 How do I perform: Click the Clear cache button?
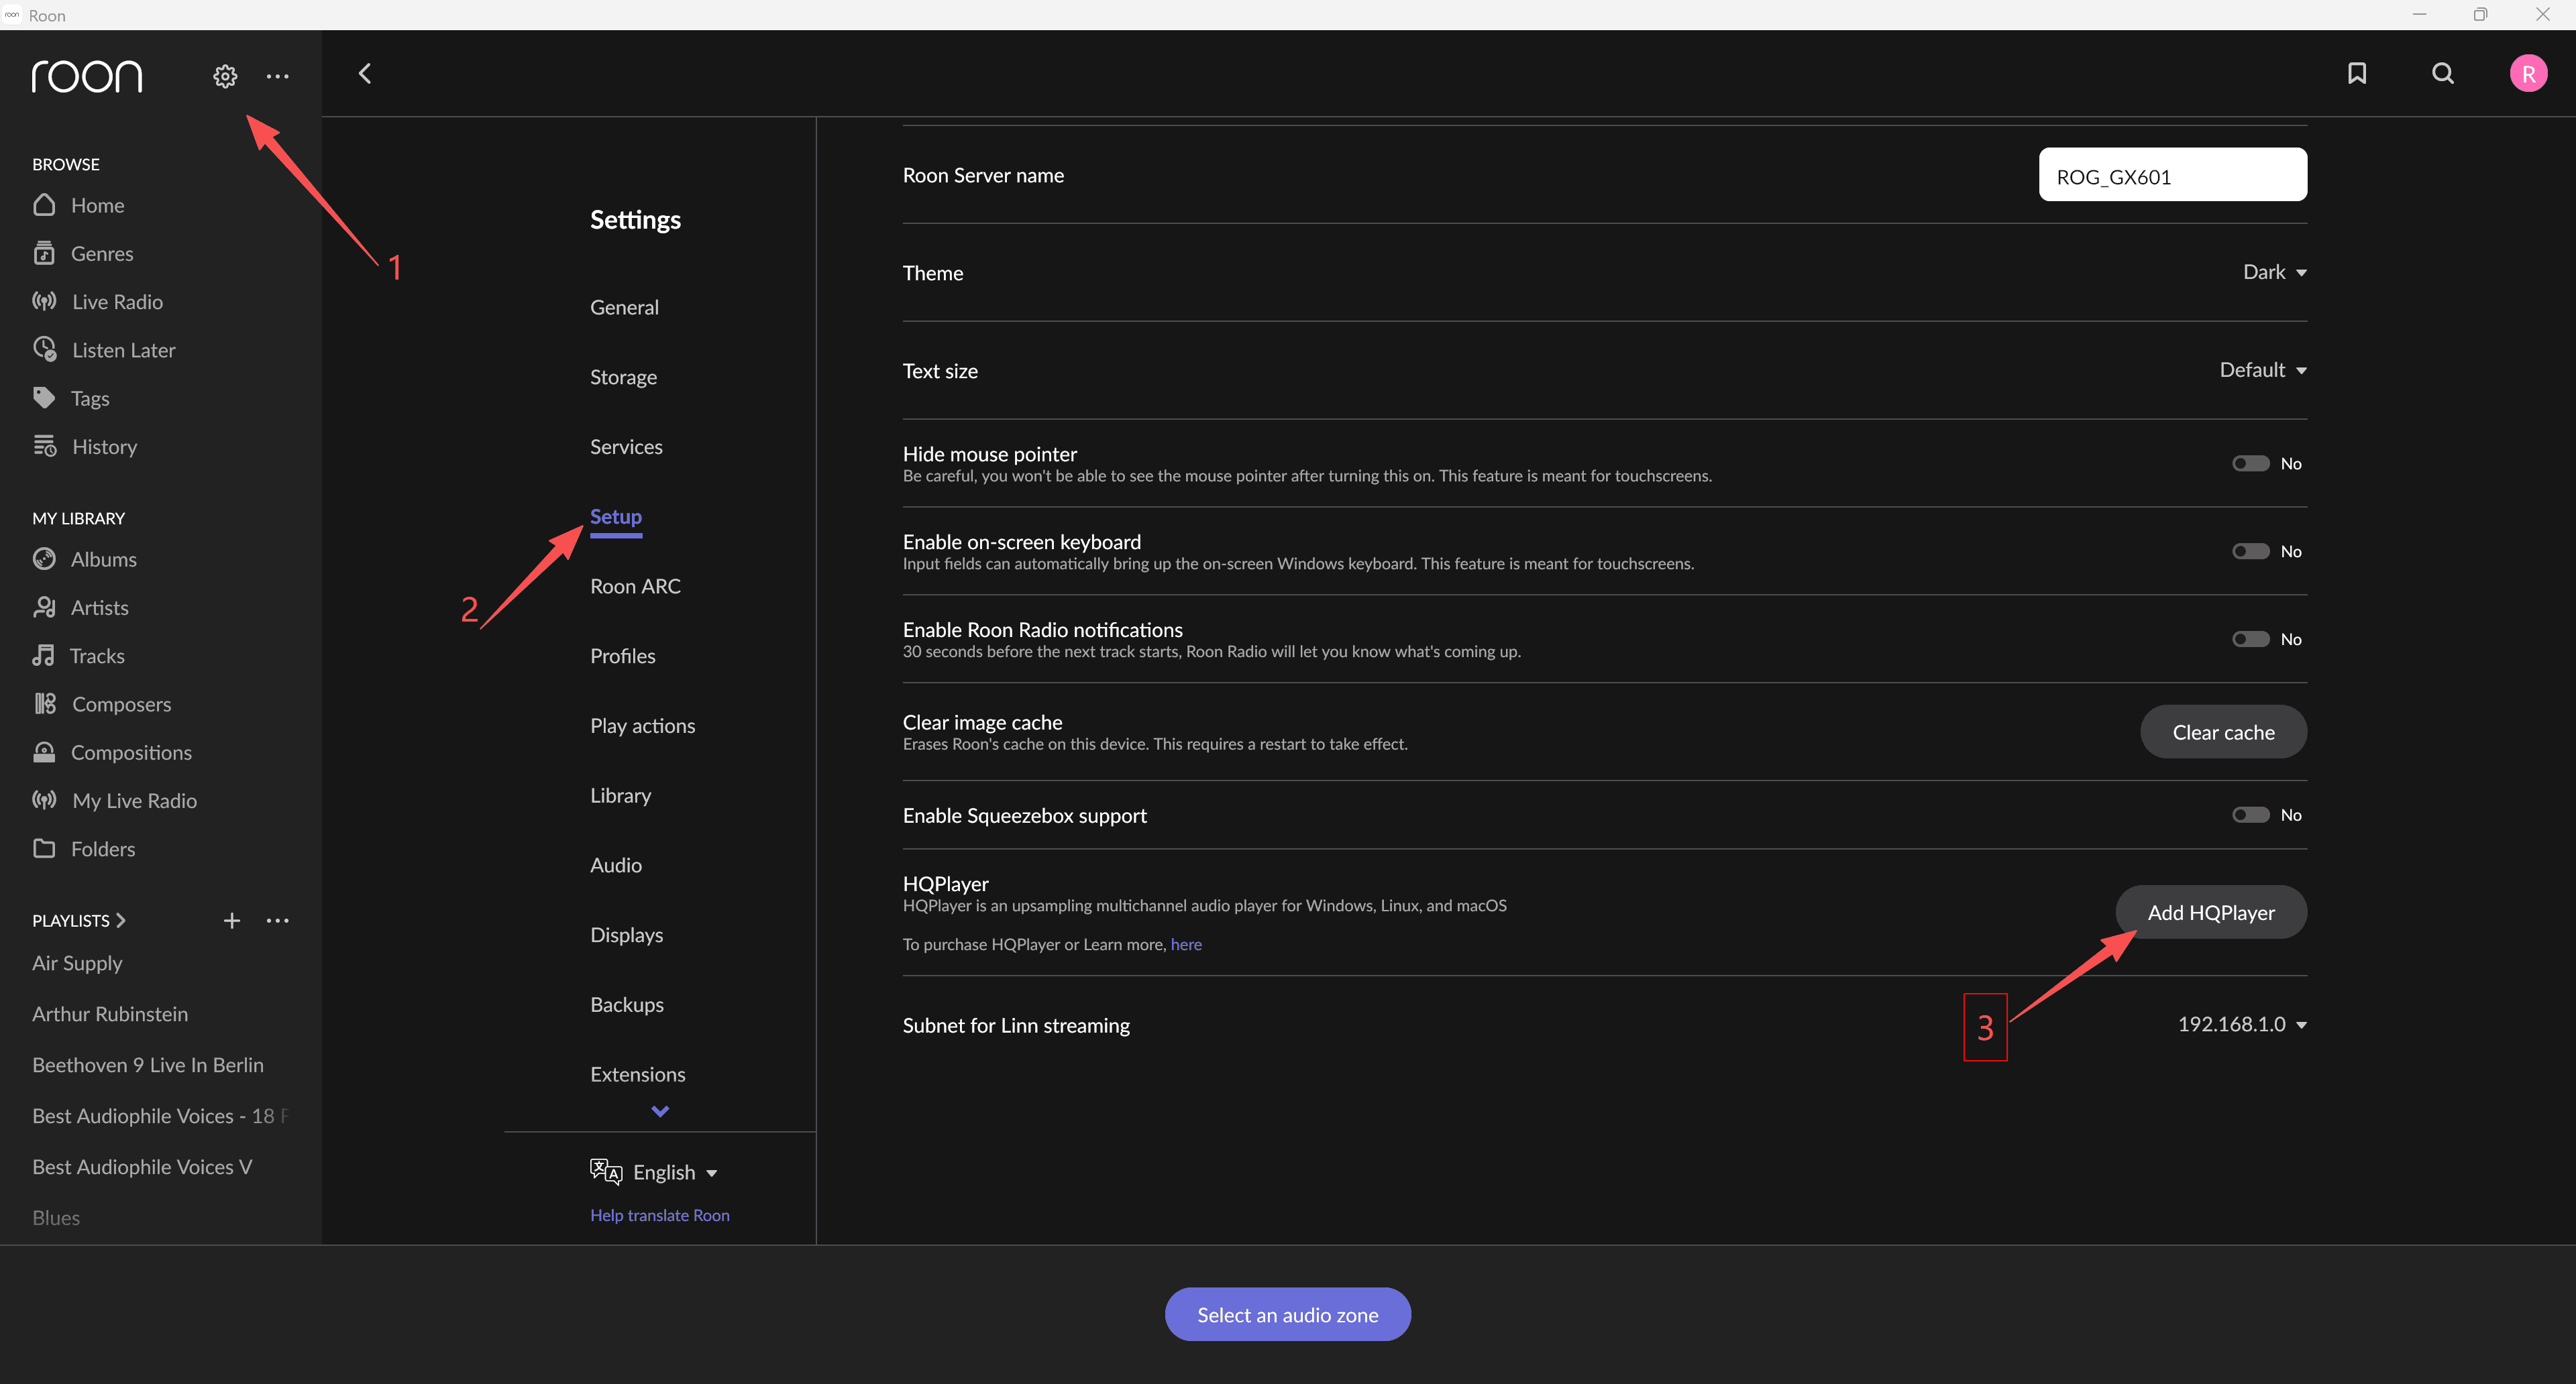point(2223,732)
